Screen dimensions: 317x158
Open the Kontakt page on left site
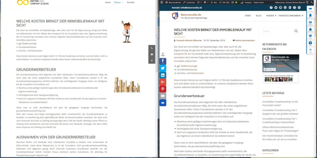tap(131, 2)
